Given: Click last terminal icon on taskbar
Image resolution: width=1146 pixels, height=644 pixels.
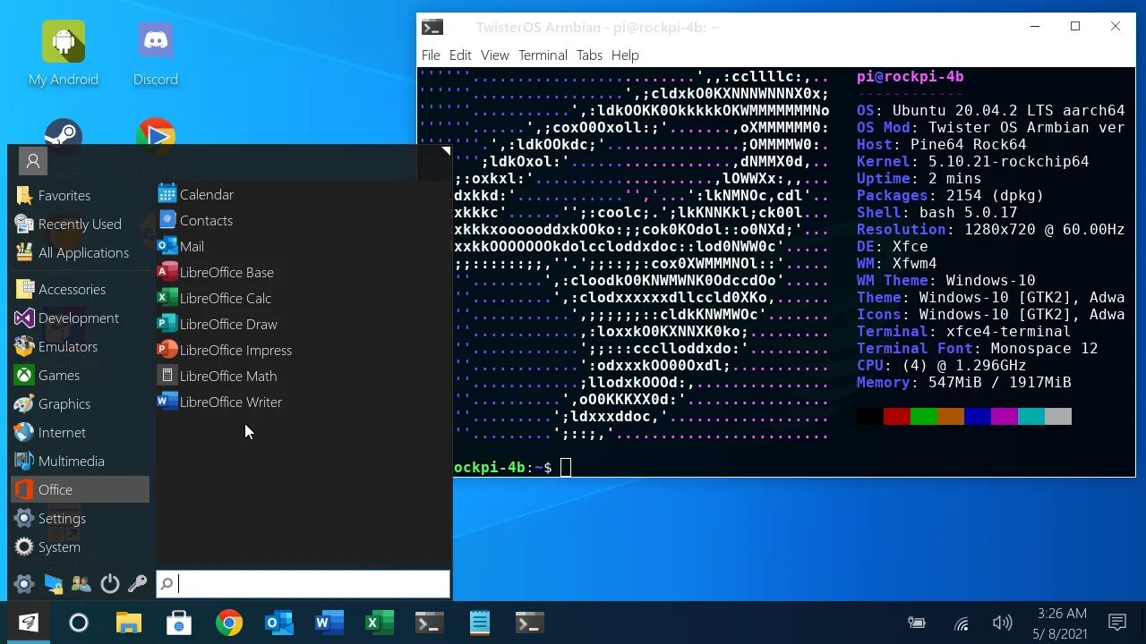Looking at the screenshot, I should tap(530, 623).
